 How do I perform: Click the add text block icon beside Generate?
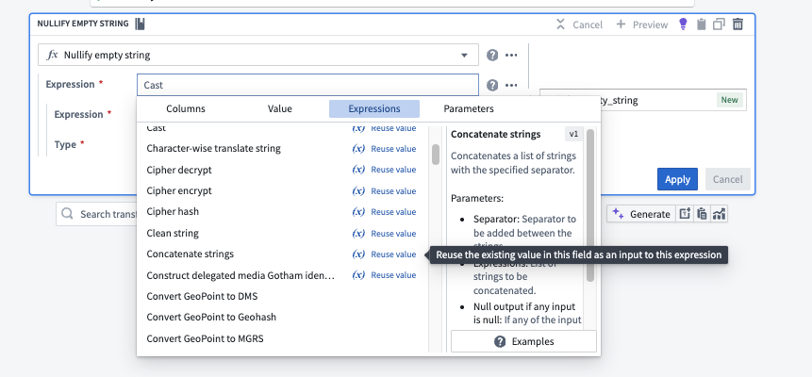685,214
